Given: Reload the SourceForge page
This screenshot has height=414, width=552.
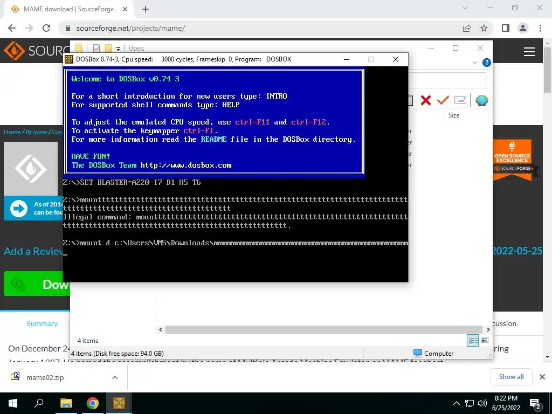Looking at the screenshot, I should point(46,28).
